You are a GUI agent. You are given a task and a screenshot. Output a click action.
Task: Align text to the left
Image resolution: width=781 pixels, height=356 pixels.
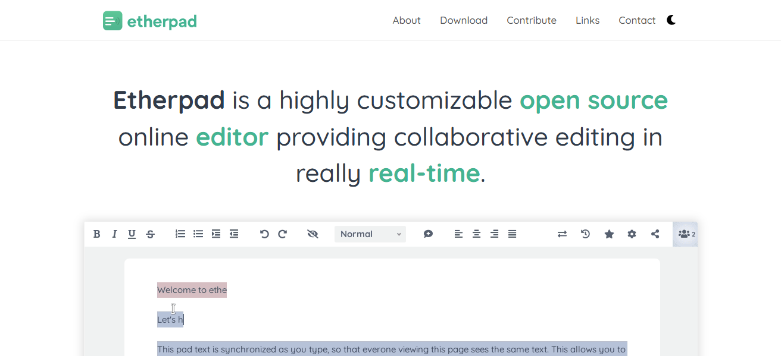pyautogui.click(x=458, y=234)
